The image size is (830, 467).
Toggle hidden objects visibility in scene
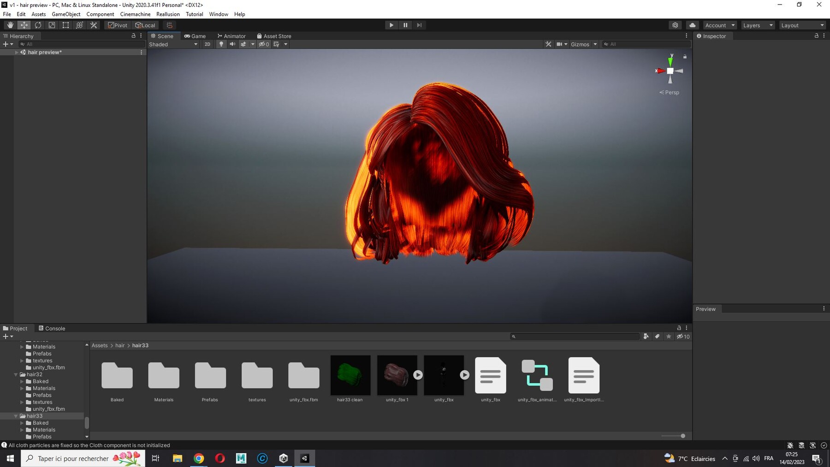point(264,44)
